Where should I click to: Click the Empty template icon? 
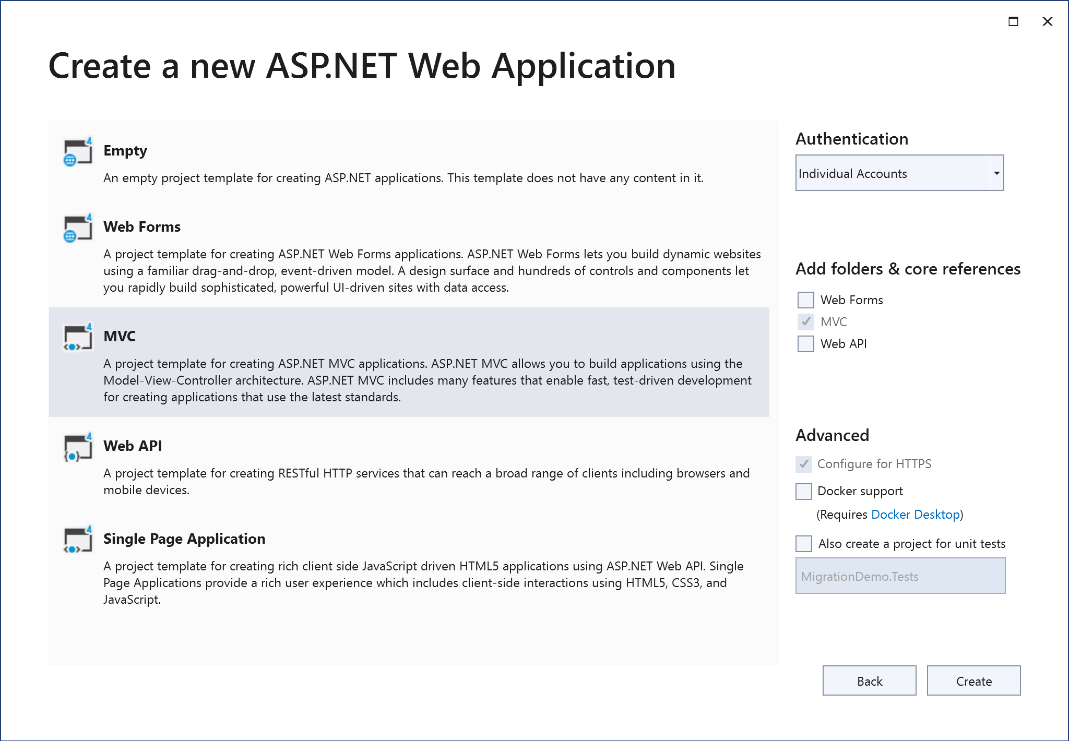[x=78, y=152]
